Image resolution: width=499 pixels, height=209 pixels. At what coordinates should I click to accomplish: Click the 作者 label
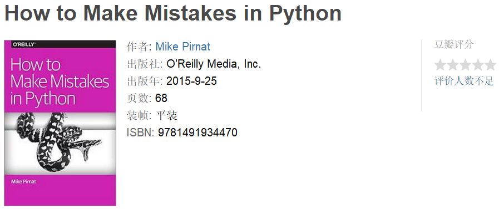(x=137, y=47)
